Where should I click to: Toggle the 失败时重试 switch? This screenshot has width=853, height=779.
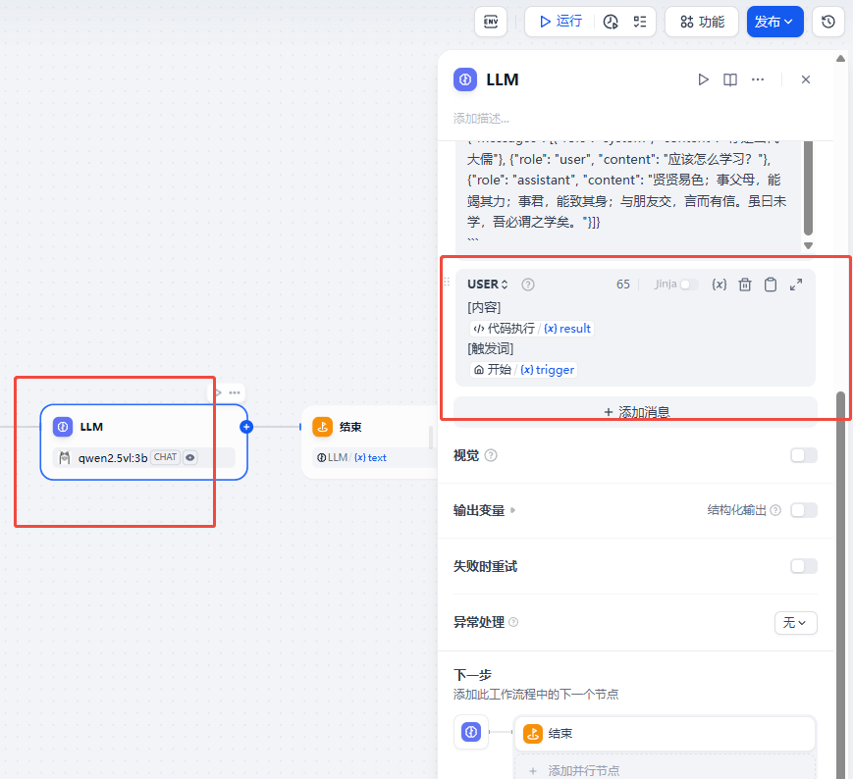click(x=804, y=566)
